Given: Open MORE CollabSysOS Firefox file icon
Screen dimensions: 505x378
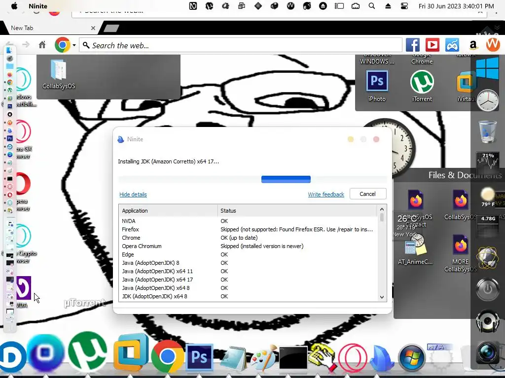Looking at the screenshot, I should pos(461,253).
